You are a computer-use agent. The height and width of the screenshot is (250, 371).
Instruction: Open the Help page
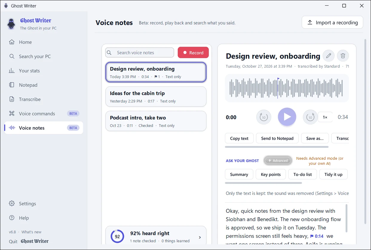tap(44, 218)
